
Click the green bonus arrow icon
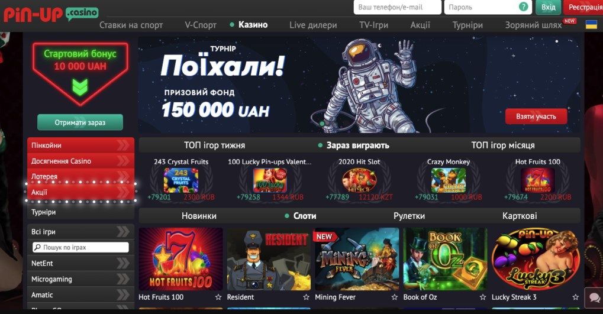pos(80,87)
